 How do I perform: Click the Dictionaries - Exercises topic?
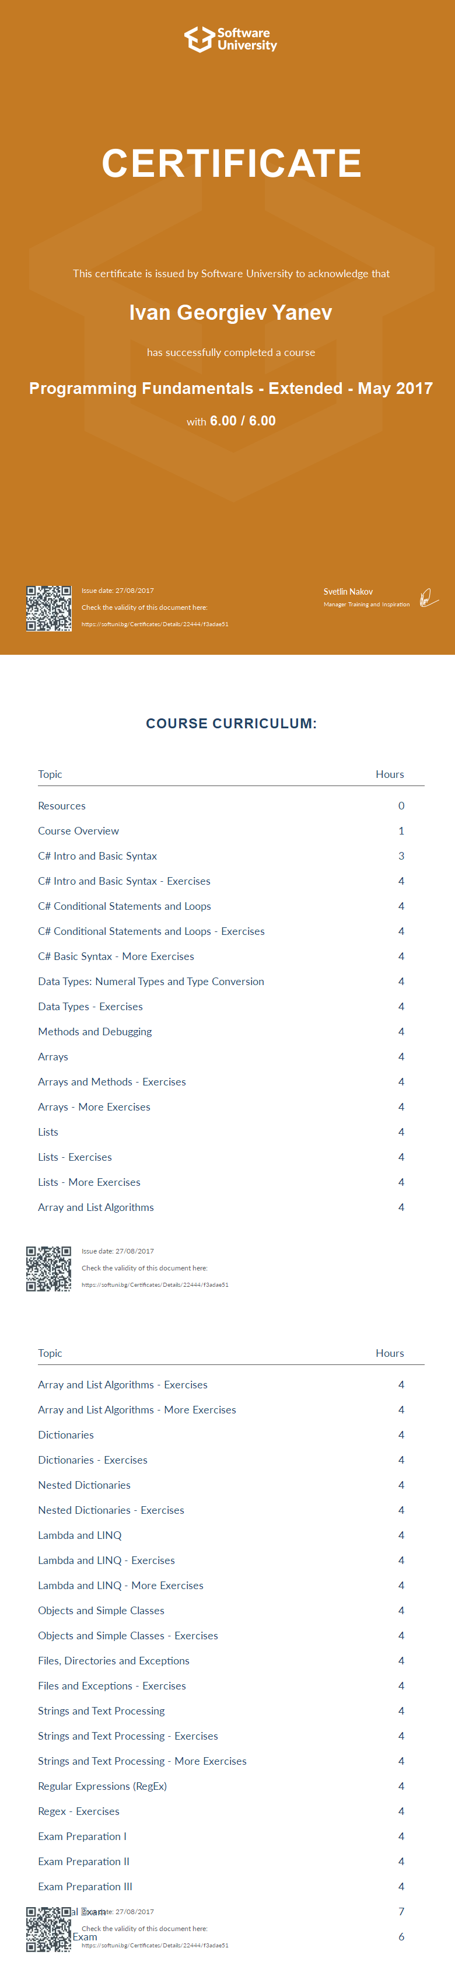pos(93,1461)
